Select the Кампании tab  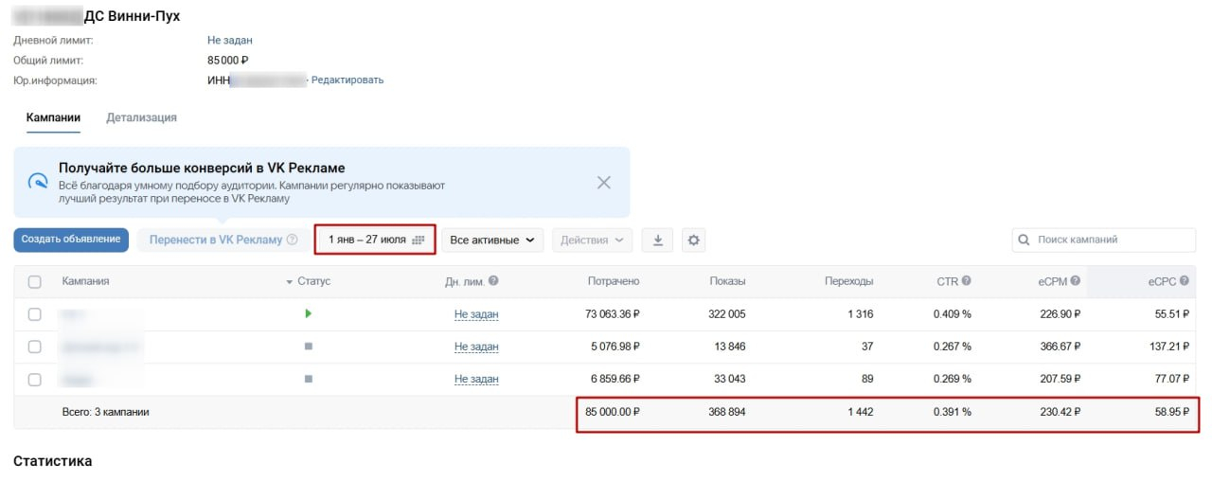53,118
